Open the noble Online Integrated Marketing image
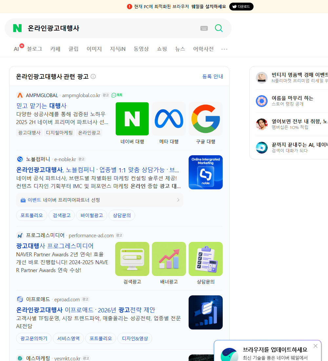This screenshot has width=328, height=361. click(x=206, y=172)
